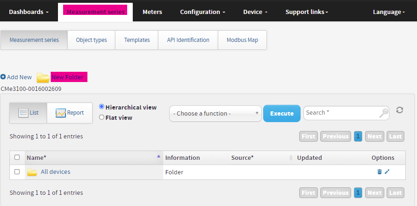Click top pagination Last button
The height and width of the screenshot is (206, 417).
pyautogui.click(x=395, y=136)
